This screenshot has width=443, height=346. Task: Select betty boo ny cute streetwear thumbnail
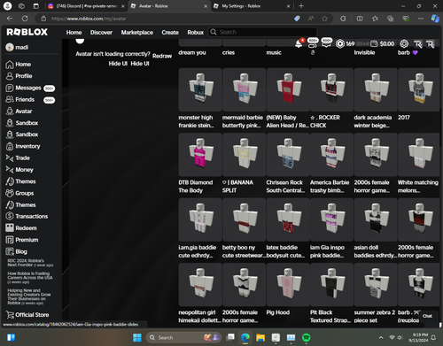(x=244, y=219)
